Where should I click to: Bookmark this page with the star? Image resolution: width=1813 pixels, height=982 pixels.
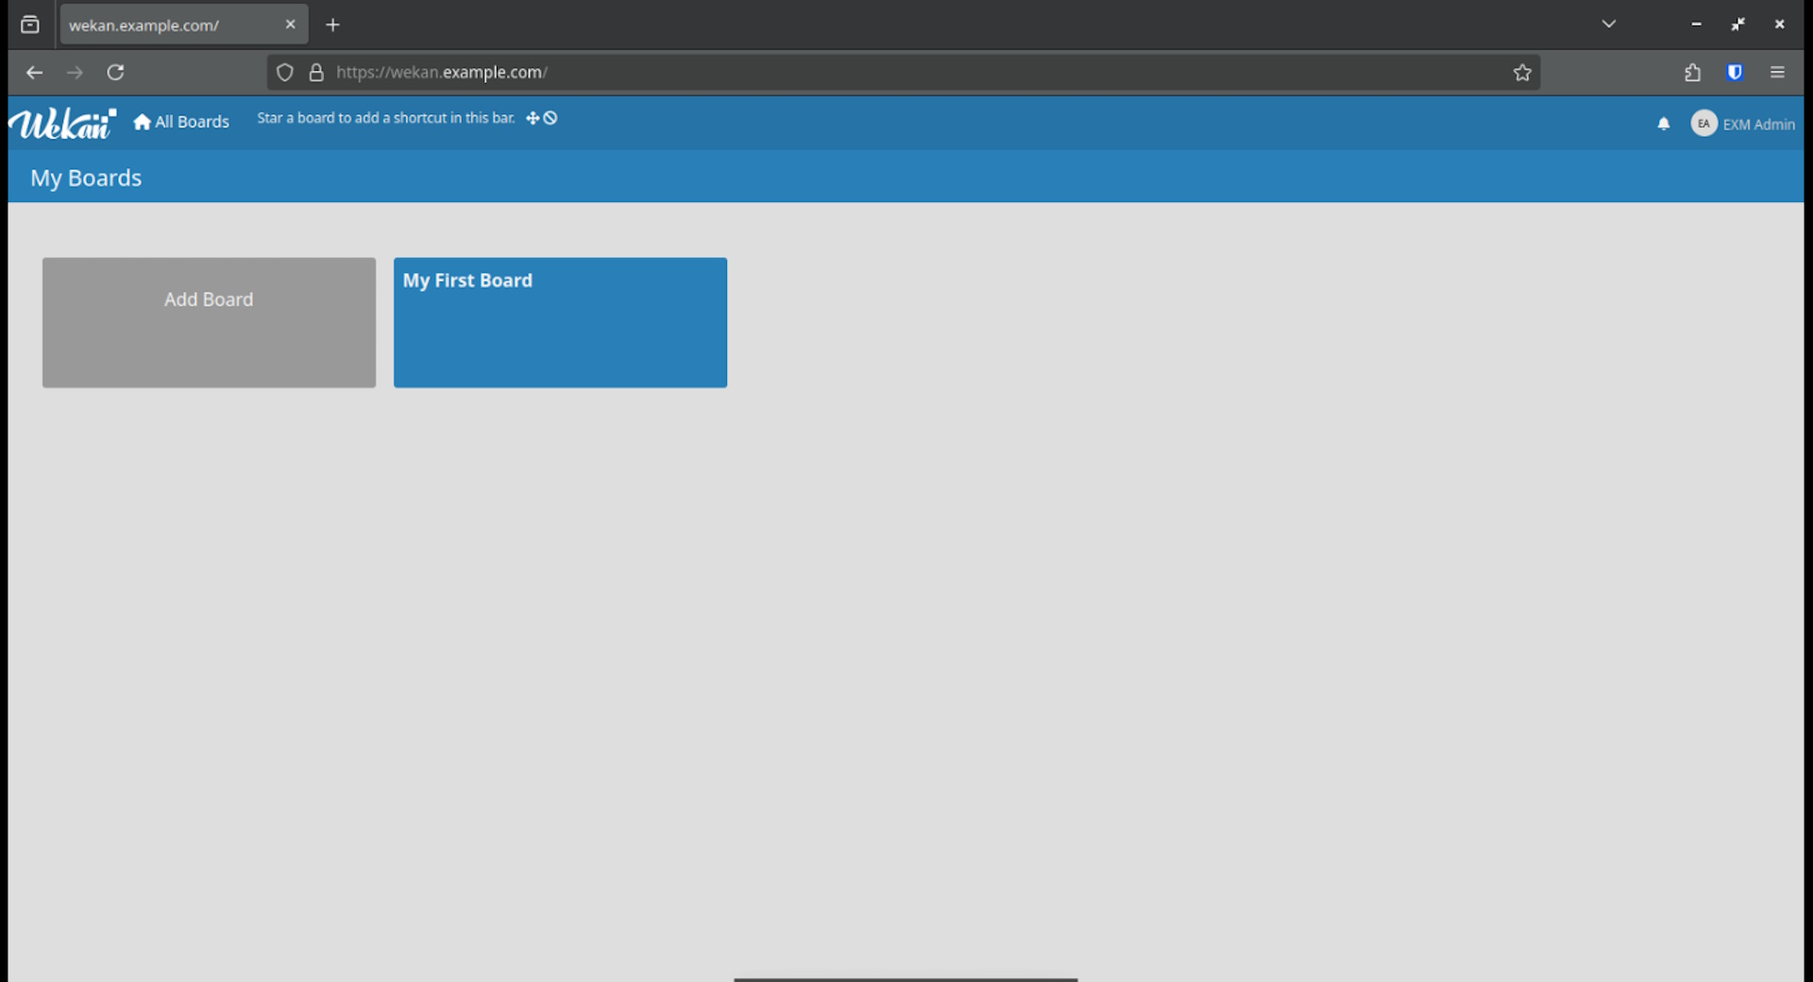[1521, 73]
